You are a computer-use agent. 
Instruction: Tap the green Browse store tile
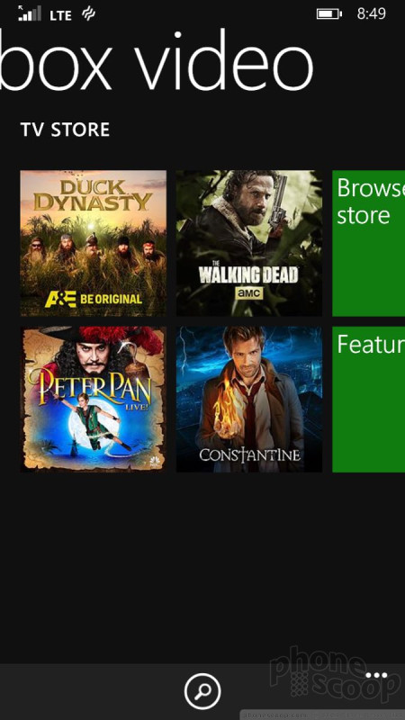click(x=369, y=243)
